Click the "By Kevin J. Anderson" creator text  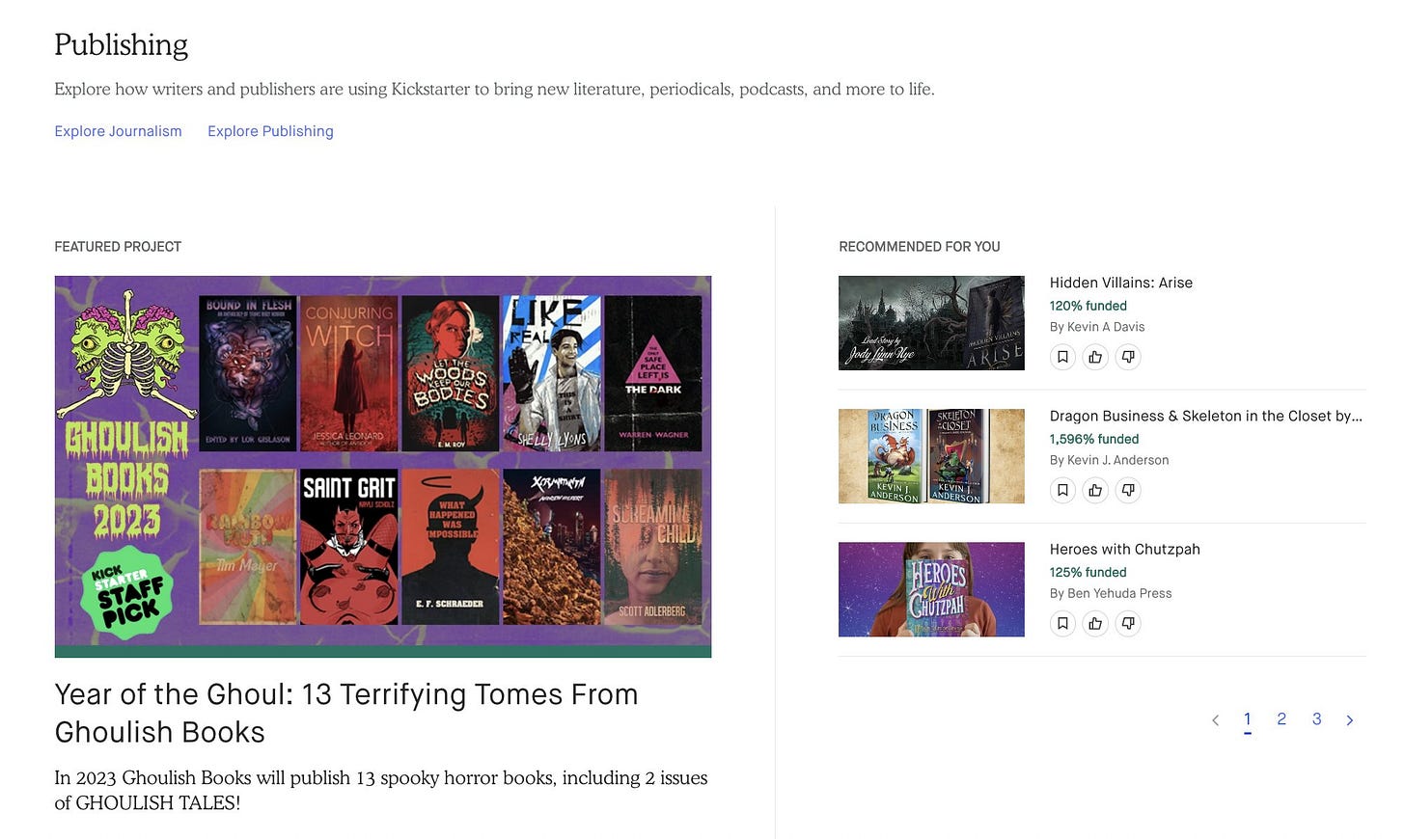(1110, 460)
